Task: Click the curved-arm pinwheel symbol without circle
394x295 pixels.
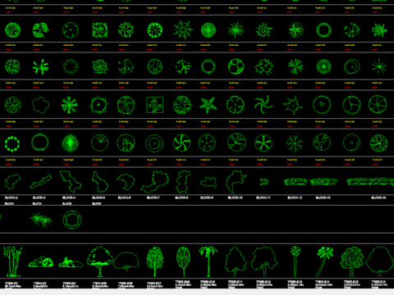Action: (x=263, y=105)
